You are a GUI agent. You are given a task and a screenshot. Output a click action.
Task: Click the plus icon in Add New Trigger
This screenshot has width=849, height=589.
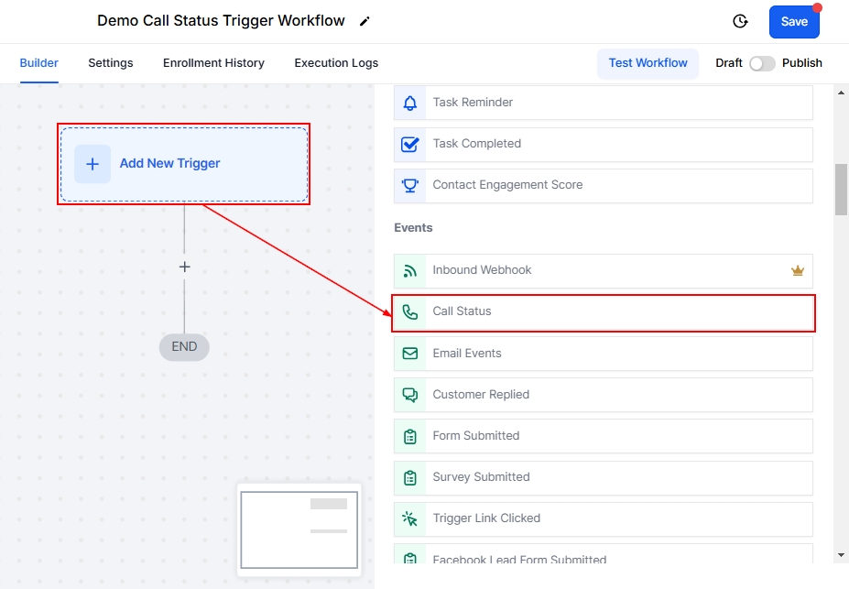[x=93, y=164]
